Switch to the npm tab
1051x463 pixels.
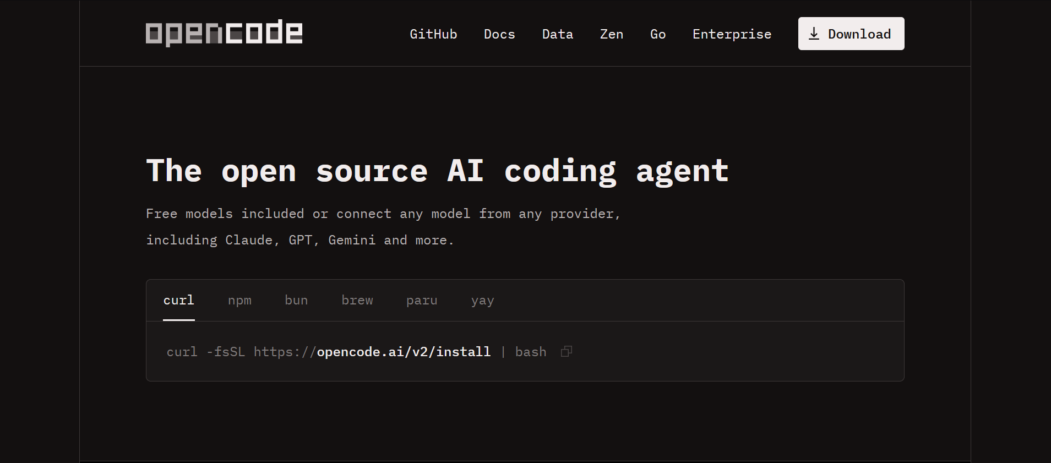click(239, 301)
